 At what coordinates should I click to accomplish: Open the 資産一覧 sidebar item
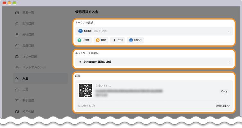(40, 12)
